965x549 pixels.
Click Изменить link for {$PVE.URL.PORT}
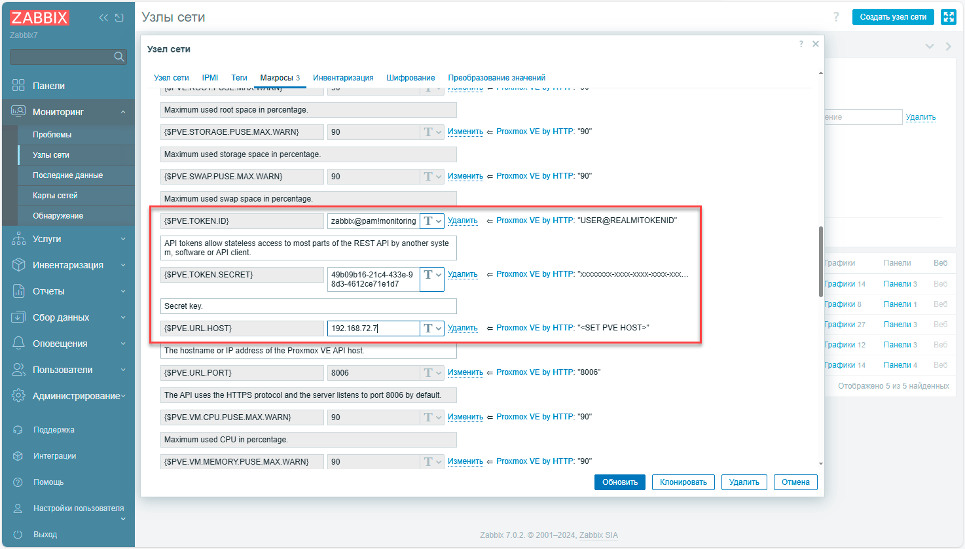click(465, 372)
